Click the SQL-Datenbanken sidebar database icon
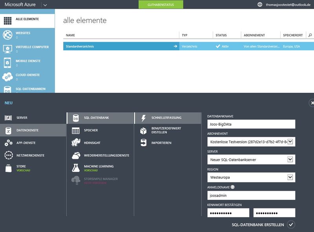Image resolution: width=314 pixels, height=232 pixels. 7,90
